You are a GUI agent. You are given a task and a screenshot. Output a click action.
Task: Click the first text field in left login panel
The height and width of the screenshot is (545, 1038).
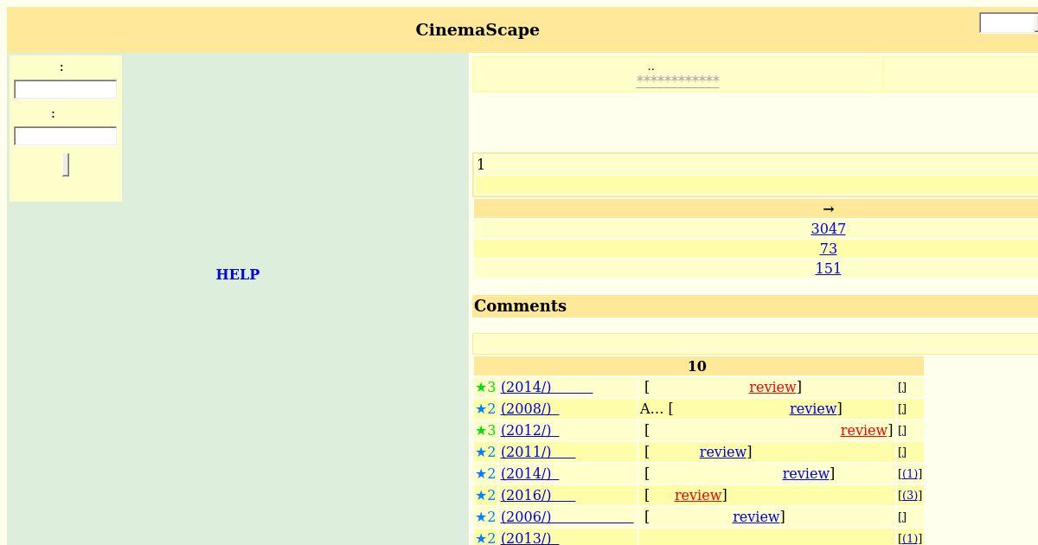(x=66, y=89)
